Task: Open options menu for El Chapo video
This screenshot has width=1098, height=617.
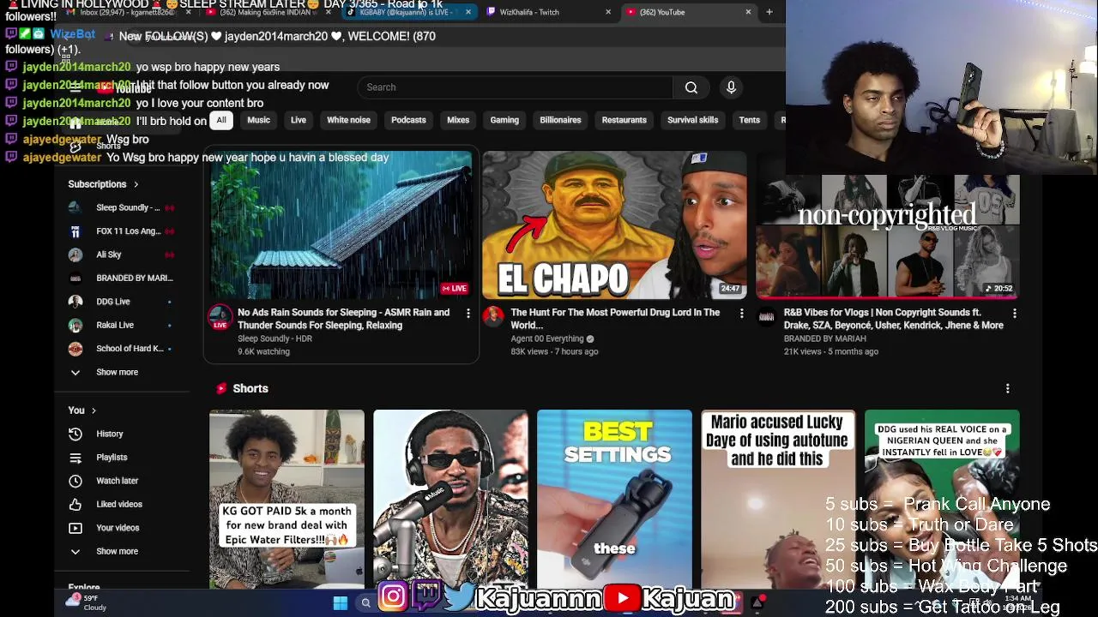Action: pos(742,314)
